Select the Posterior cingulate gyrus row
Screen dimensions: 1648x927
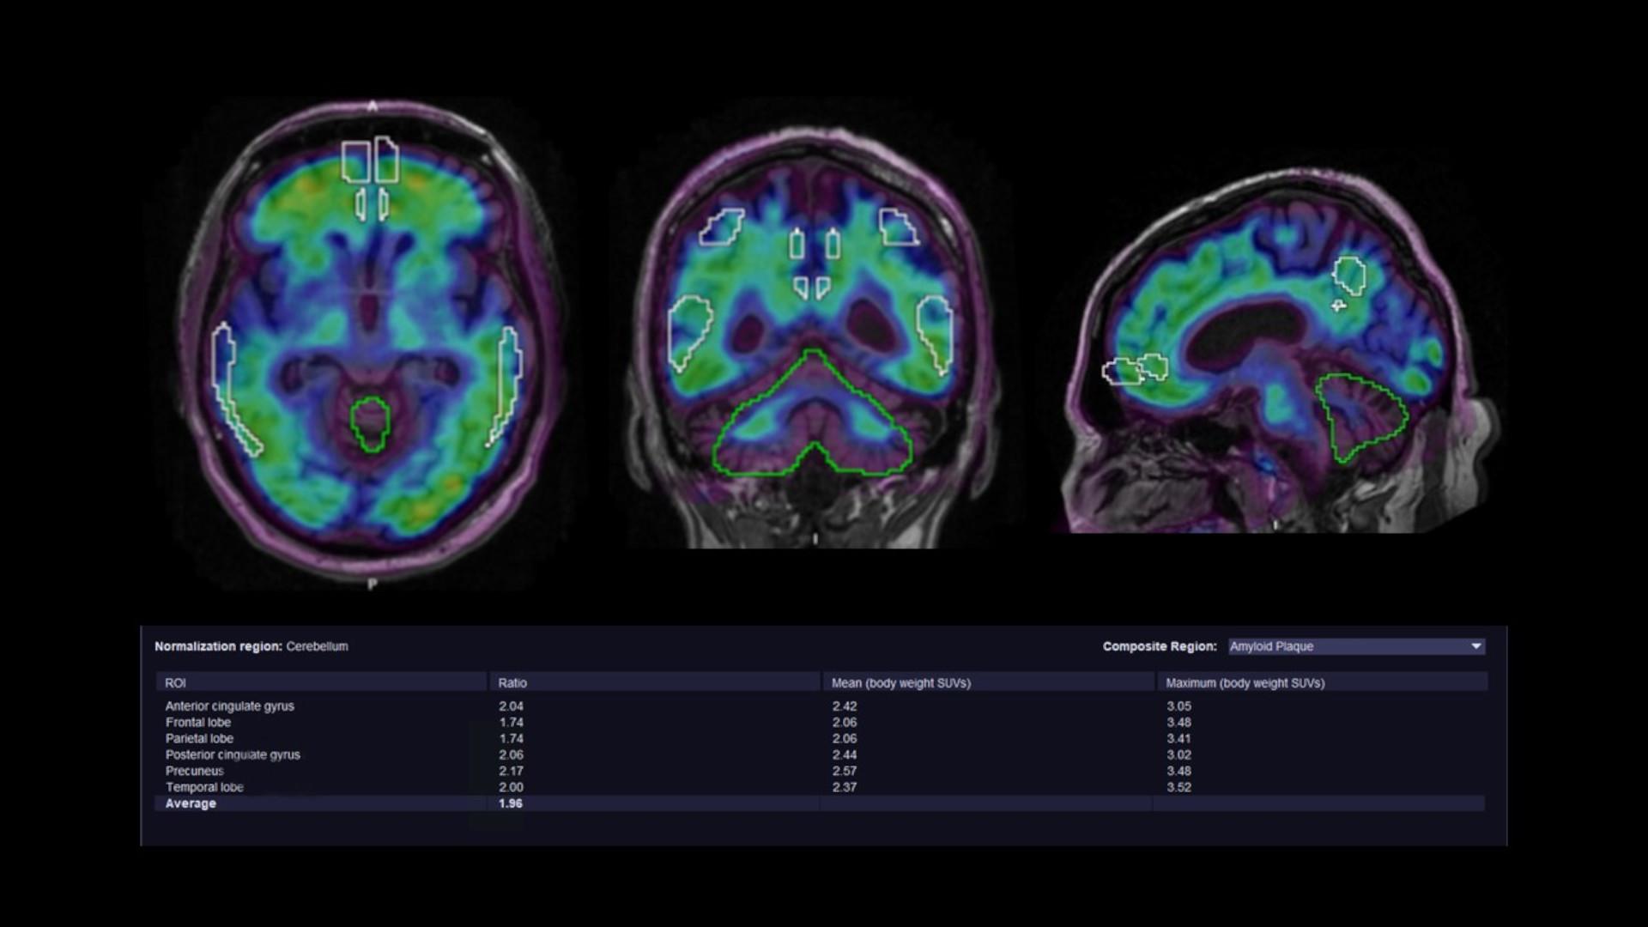[x=233, y=754]
